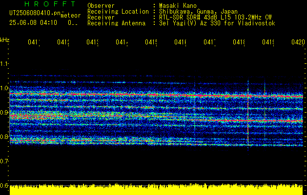Click the 'Observer' field label
Viewport: 307px width, 195px height.
pyautogui.click(x=101, y=6)
